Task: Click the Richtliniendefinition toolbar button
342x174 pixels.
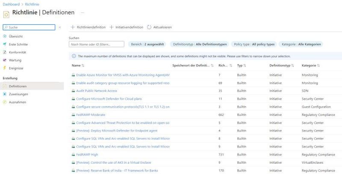Action: coord(88,27)
